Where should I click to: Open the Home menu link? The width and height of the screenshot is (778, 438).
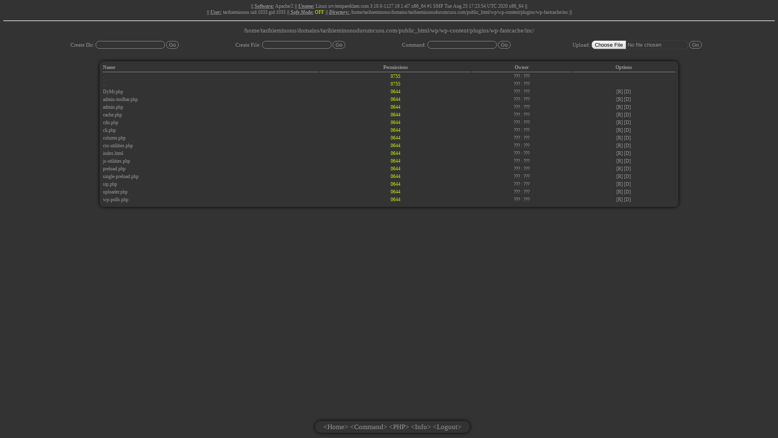coord(336,427)
